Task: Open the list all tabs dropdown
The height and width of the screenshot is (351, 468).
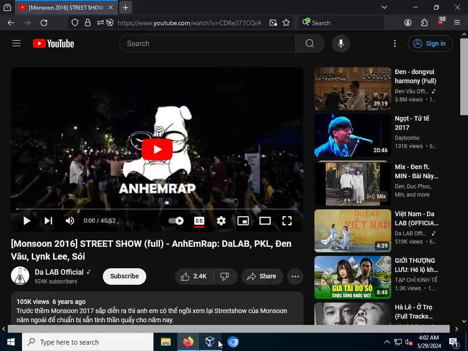Action: pos(384,7)
